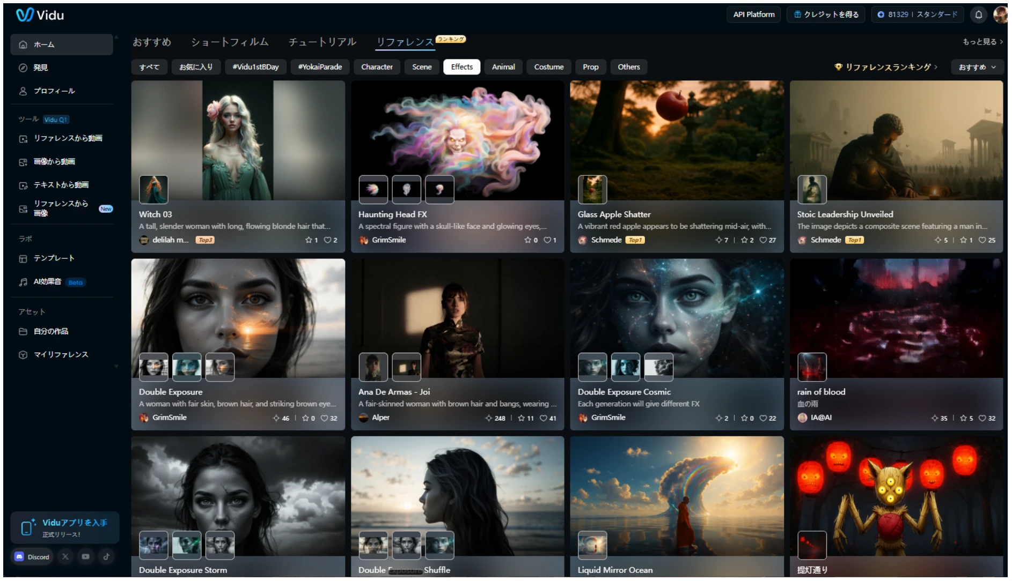The height and width of the screenshot is (581, 1012).
Task: Click the Vidu logo
Action: 40,15
